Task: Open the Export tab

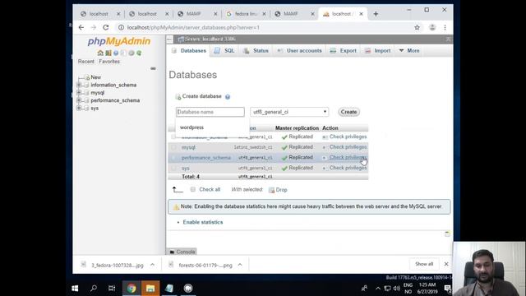Action: coord(344,51)
